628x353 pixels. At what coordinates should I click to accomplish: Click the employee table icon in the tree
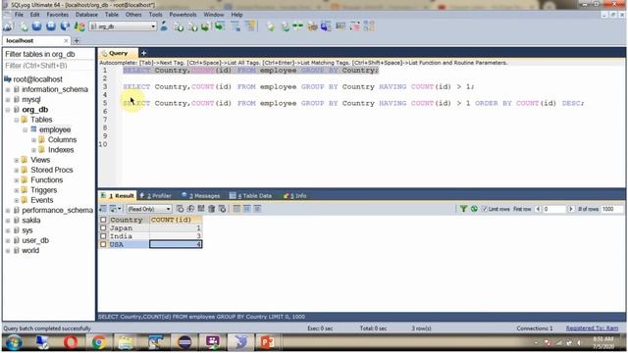pyautogui.click(x=33, y=129)
